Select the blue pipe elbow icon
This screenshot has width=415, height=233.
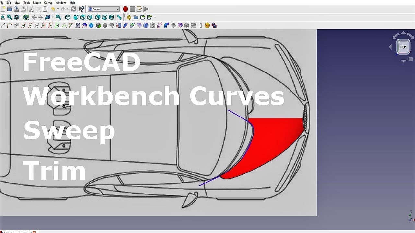coord(166,25)
